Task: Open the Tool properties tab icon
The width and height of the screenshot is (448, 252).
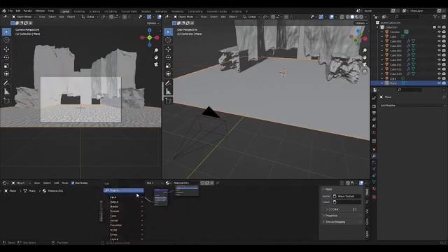Action: [x=374, y=98]
